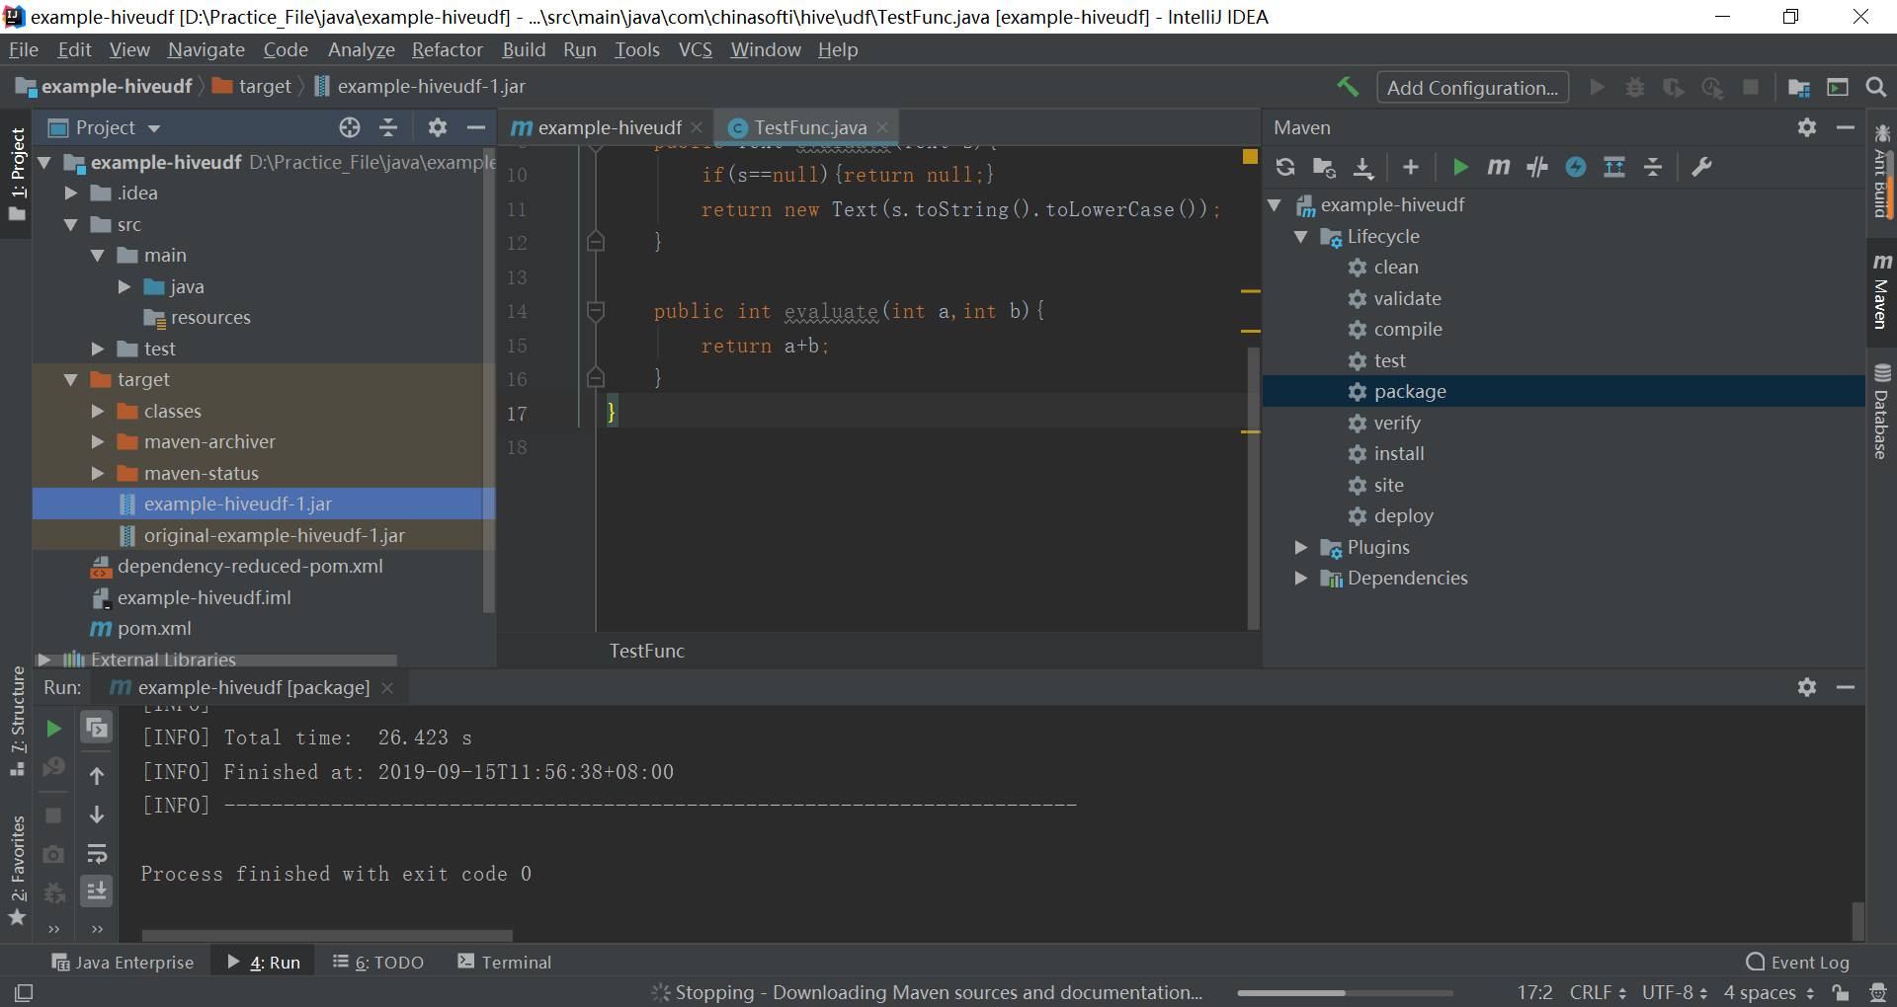Toggle Maven offline mode
1897x1007 pixels.
1536,167
